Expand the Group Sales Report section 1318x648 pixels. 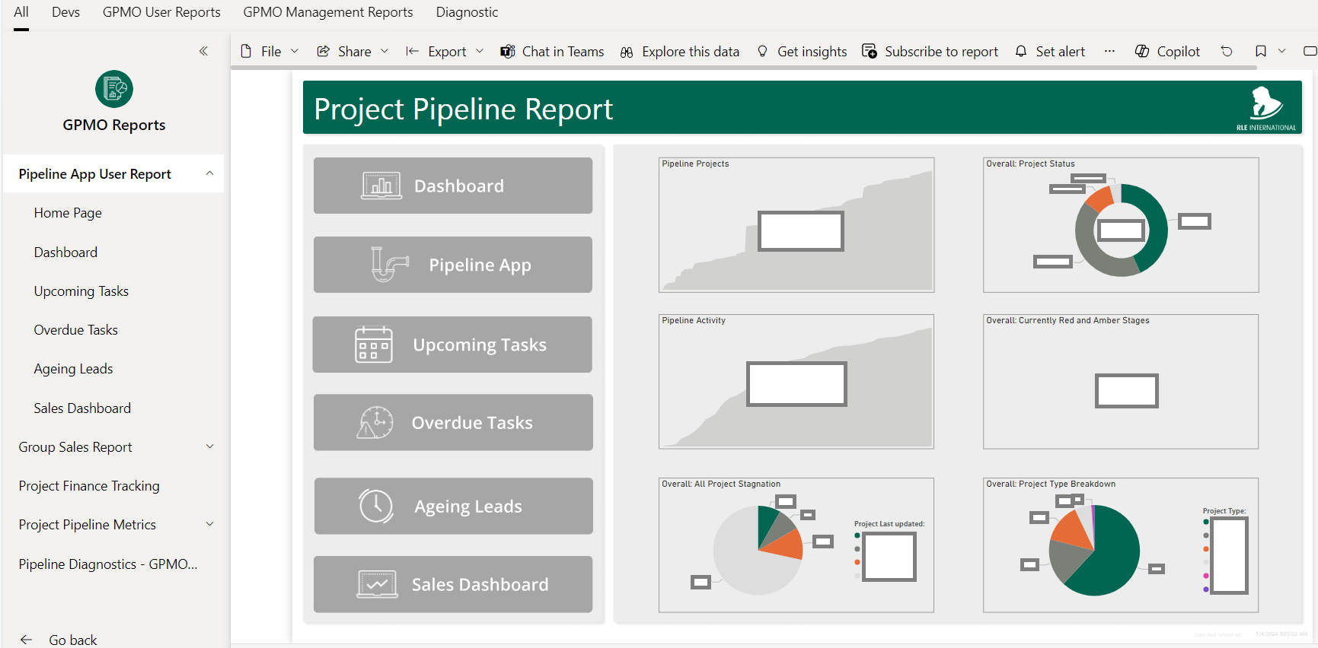click(x=209, y=447)
